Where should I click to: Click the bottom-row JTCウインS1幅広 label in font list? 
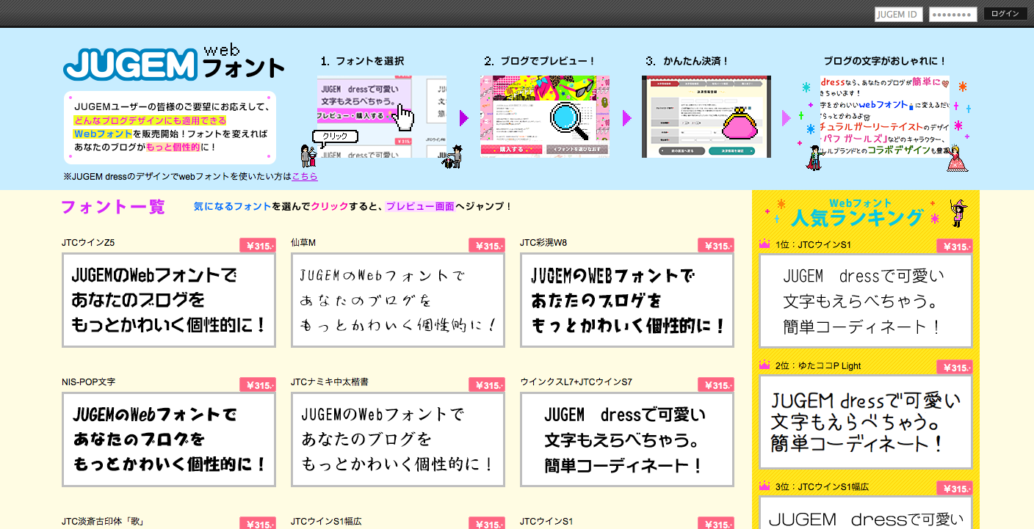[x=326, y=522]
